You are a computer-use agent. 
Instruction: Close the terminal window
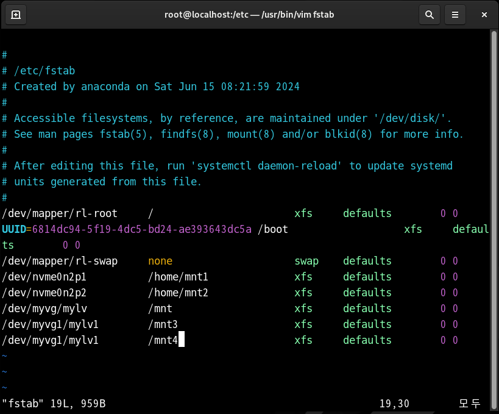(x=484, y=15)
